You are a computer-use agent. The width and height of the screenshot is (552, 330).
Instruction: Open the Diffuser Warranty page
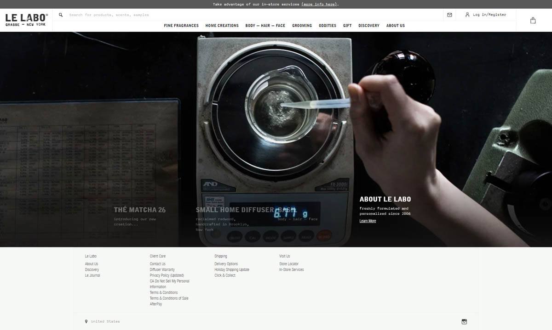click(x=162, y=269)
